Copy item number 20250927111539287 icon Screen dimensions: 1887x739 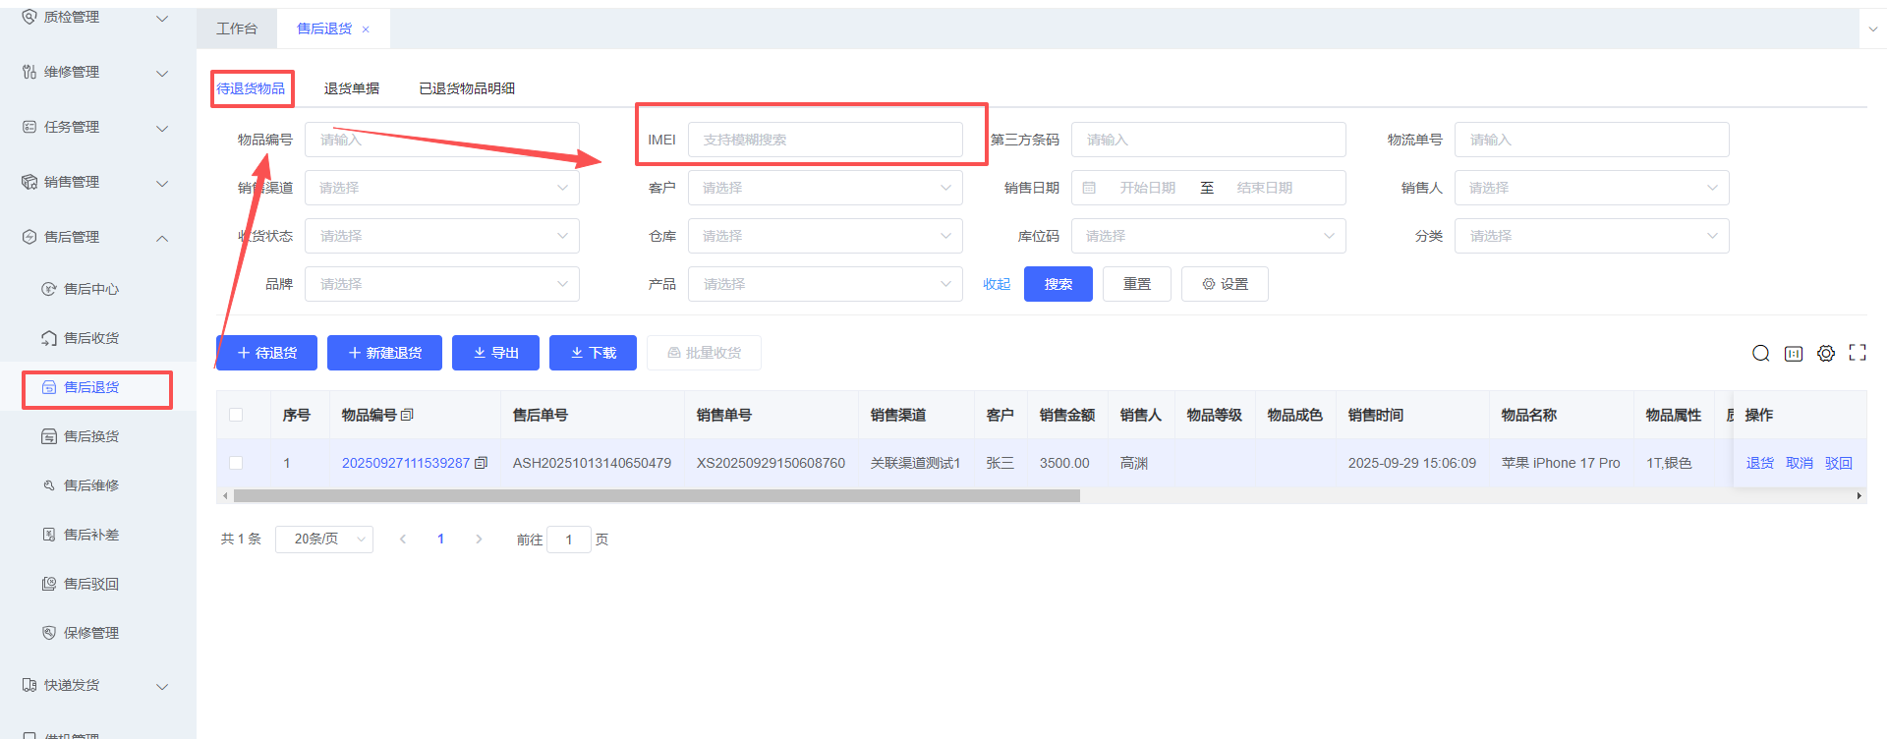pyautogui.click(x=481, y=463)
